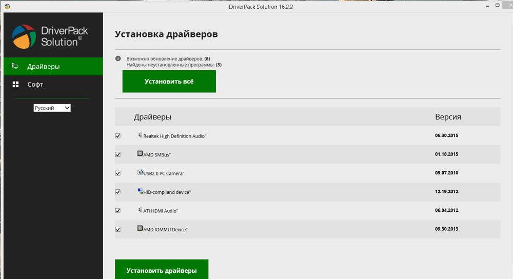
Task: Click the AMD IOMMU Device driver name
Action: click(165, 230)
